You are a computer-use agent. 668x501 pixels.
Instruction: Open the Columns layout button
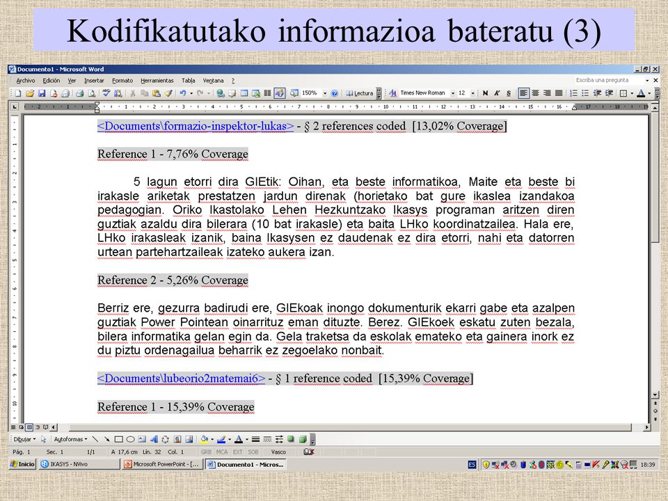267,93
